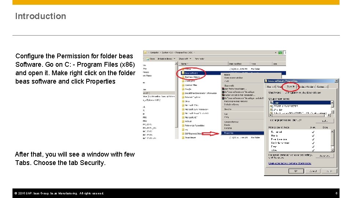Click the Allow checkmark for List folder contents

[313, 143]
